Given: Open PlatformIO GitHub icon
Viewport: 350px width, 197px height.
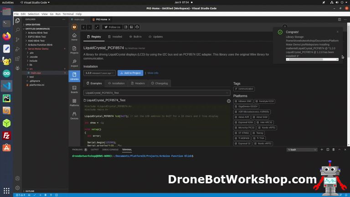Looking at the screenshot, I should [x=137, y=27].
